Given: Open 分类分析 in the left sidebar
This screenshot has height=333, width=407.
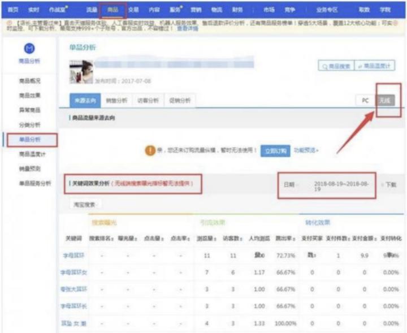Looking at the screenshot, I should [30, 125].
